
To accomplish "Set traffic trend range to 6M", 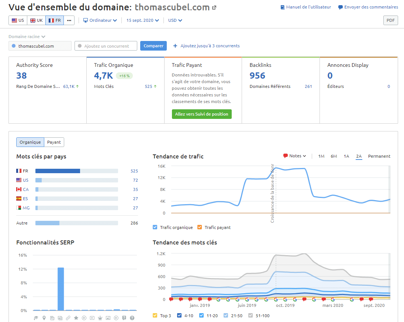I will 334,156.
